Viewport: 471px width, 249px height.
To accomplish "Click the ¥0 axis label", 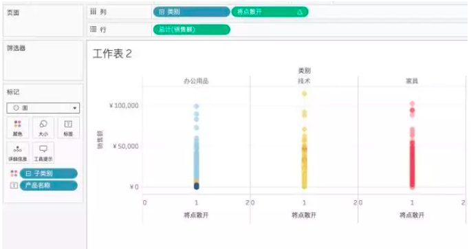I will pyautogui.click(x=134, y=187).
